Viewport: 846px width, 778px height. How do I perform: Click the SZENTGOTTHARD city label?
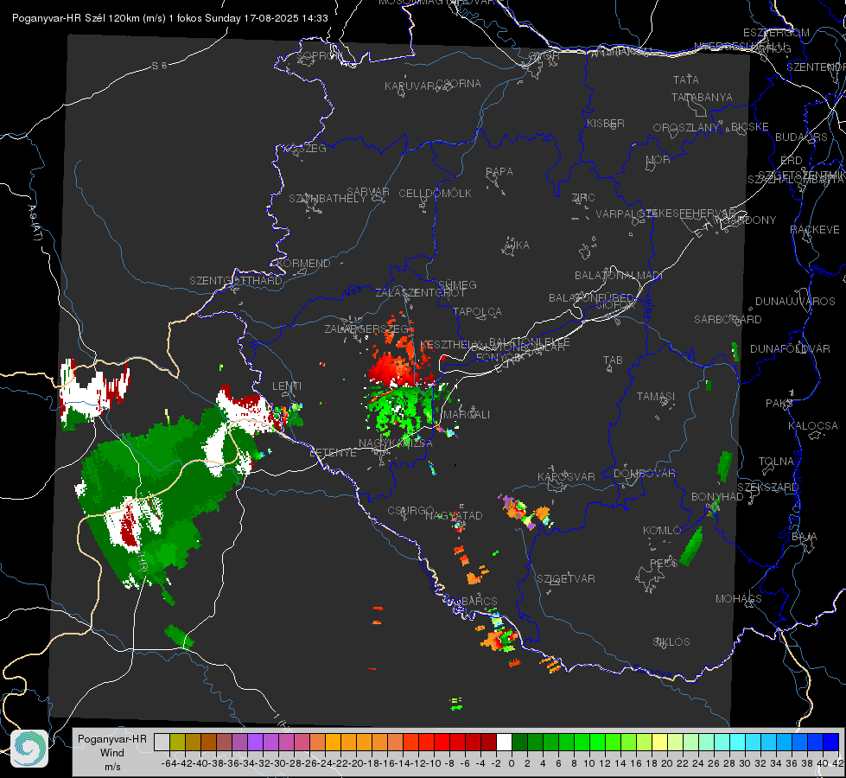(236, 281)
